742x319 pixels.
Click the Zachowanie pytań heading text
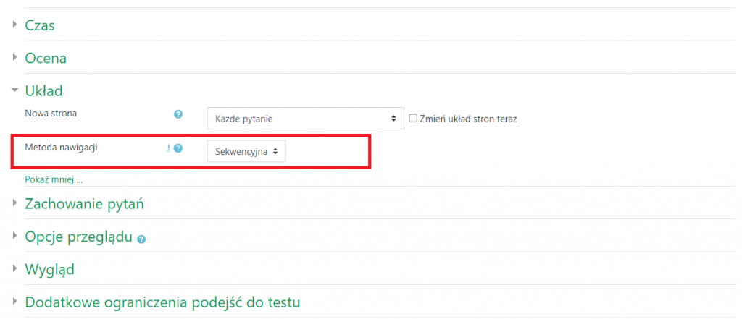[84, 204]
